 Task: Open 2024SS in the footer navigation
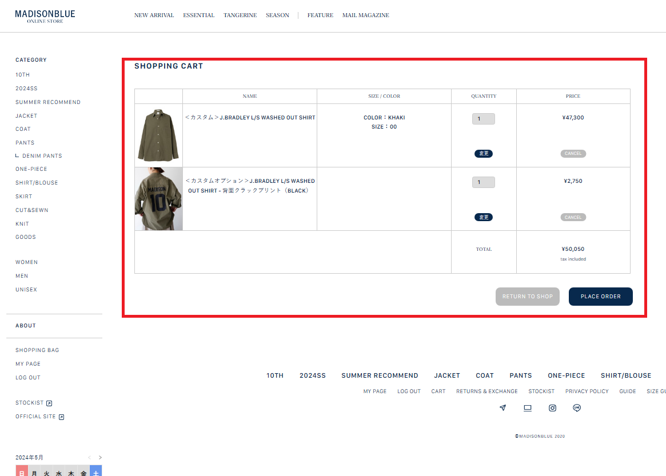[x=313, y=375]
